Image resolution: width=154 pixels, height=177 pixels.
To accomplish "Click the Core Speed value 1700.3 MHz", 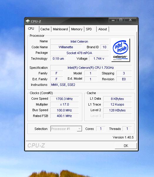I will tap(64, 99).
